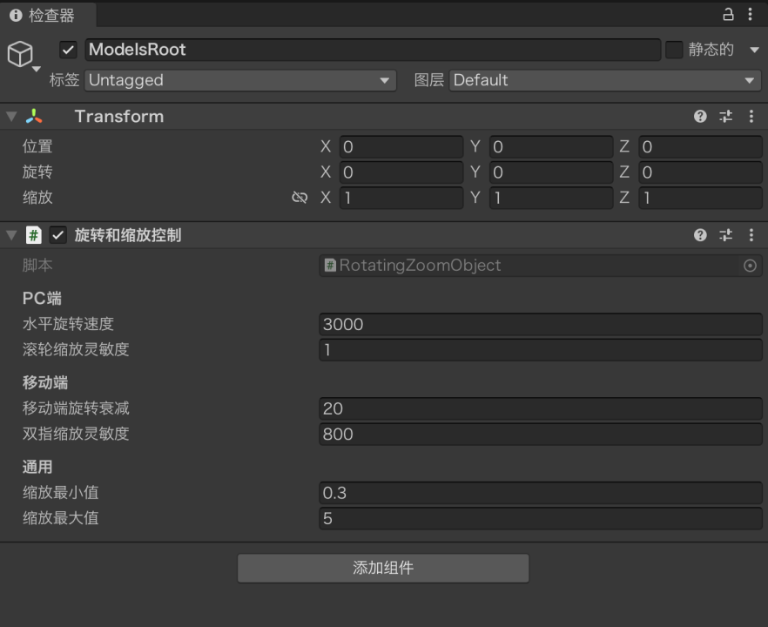Open 旋转和缩放控制 presets slider icon

[726, 235]
